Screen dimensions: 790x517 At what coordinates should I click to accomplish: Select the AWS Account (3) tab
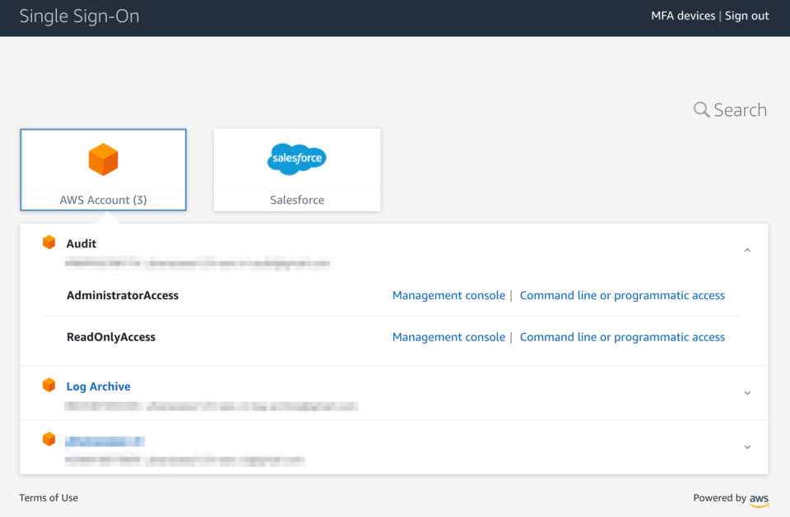tap(103, 200)
